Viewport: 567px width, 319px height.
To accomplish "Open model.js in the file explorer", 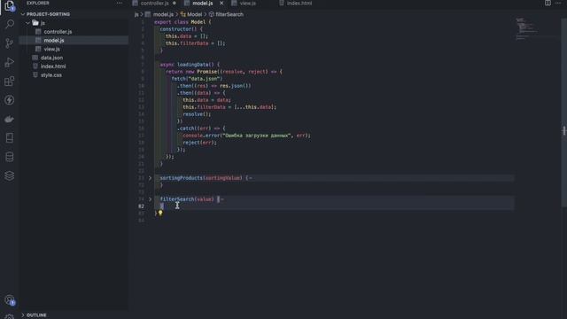I will pyautogui.click(x=54, y=41).
